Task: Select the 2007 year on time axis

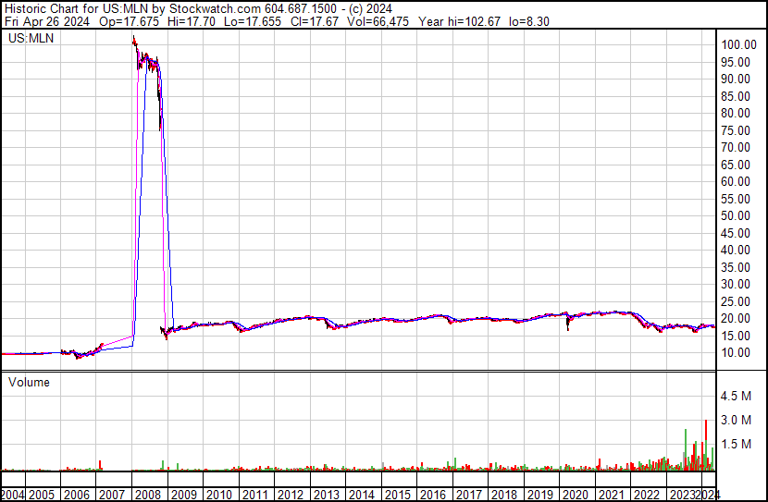Action: click(112, 495)
